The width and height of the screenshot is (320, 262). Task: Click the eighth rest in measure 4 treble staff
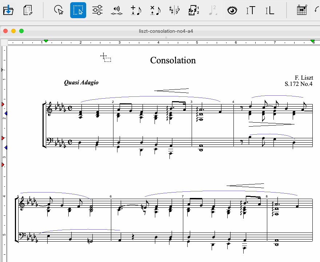pos(242,108)
